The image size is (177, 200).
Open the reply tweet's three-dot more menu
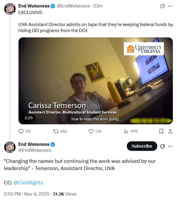[x=170, y=146]
